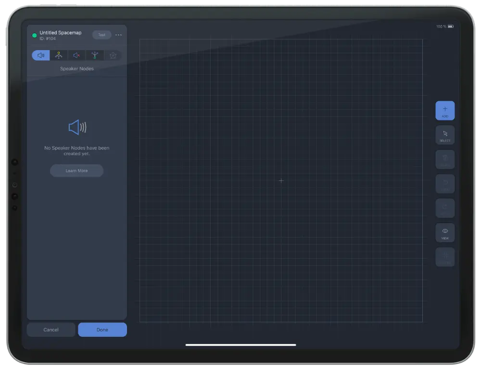
Task: Cancel the spacemap editing
Action: click(x=51, y=330)
